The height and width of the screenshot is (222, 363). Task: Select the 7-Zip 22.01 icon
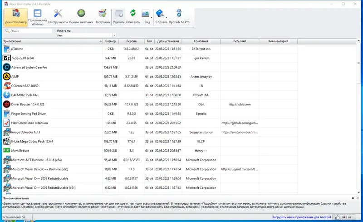[x=7, y=58]
